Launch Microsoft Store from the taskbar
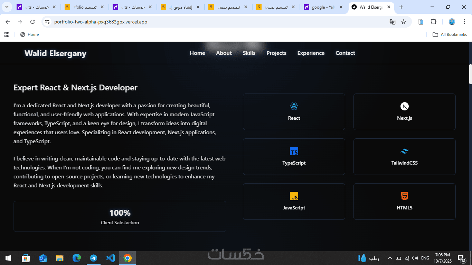 click(x=26, y=258)
